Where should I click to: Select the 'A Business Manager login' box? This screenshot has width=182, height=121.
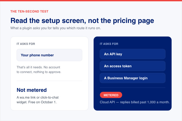[x=133, y=78]
